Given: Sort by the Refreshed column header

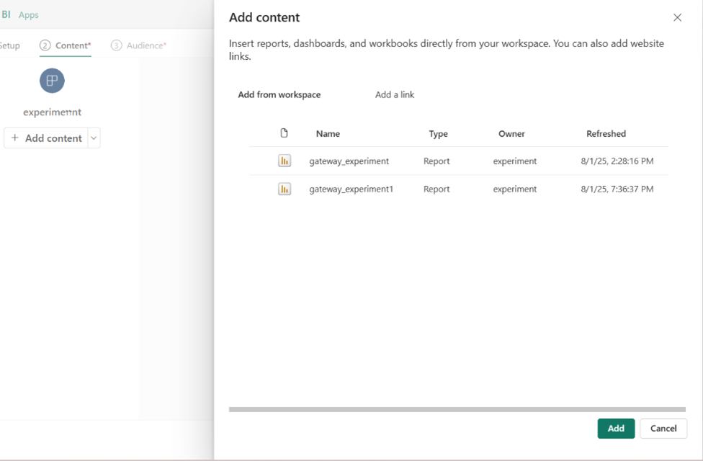Looking at the screenshot, I should pyautogui.click(x=606, y=134).
